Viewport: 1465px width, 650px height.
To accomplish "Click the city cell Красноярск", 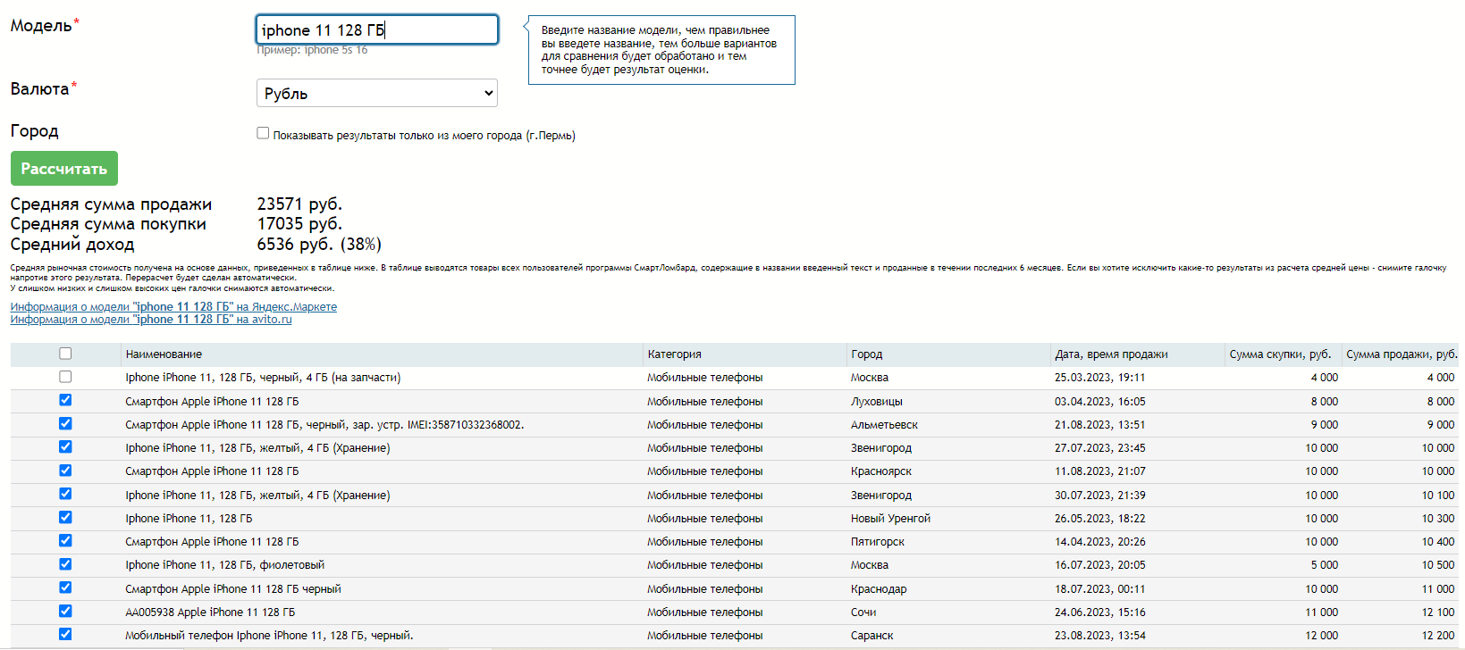I will click(881, 471).
